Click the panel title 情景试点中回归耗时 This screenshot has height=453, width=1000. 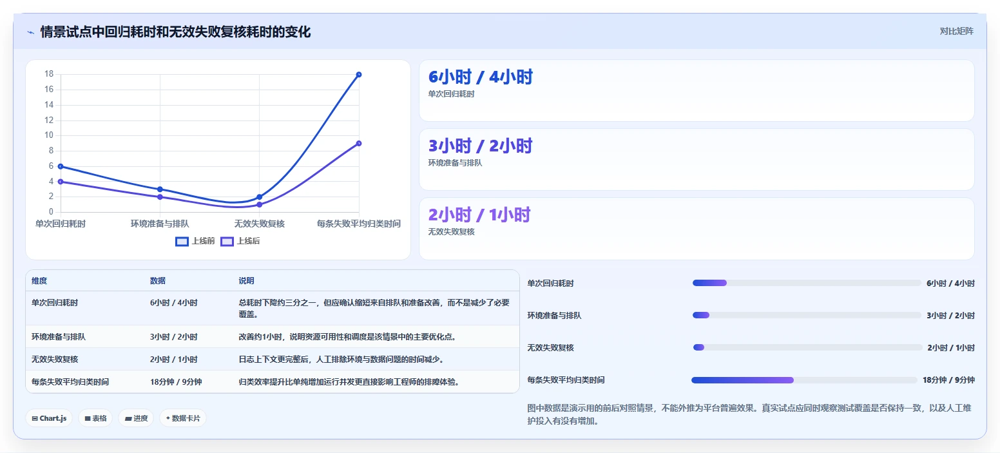[x=175, y=32]
